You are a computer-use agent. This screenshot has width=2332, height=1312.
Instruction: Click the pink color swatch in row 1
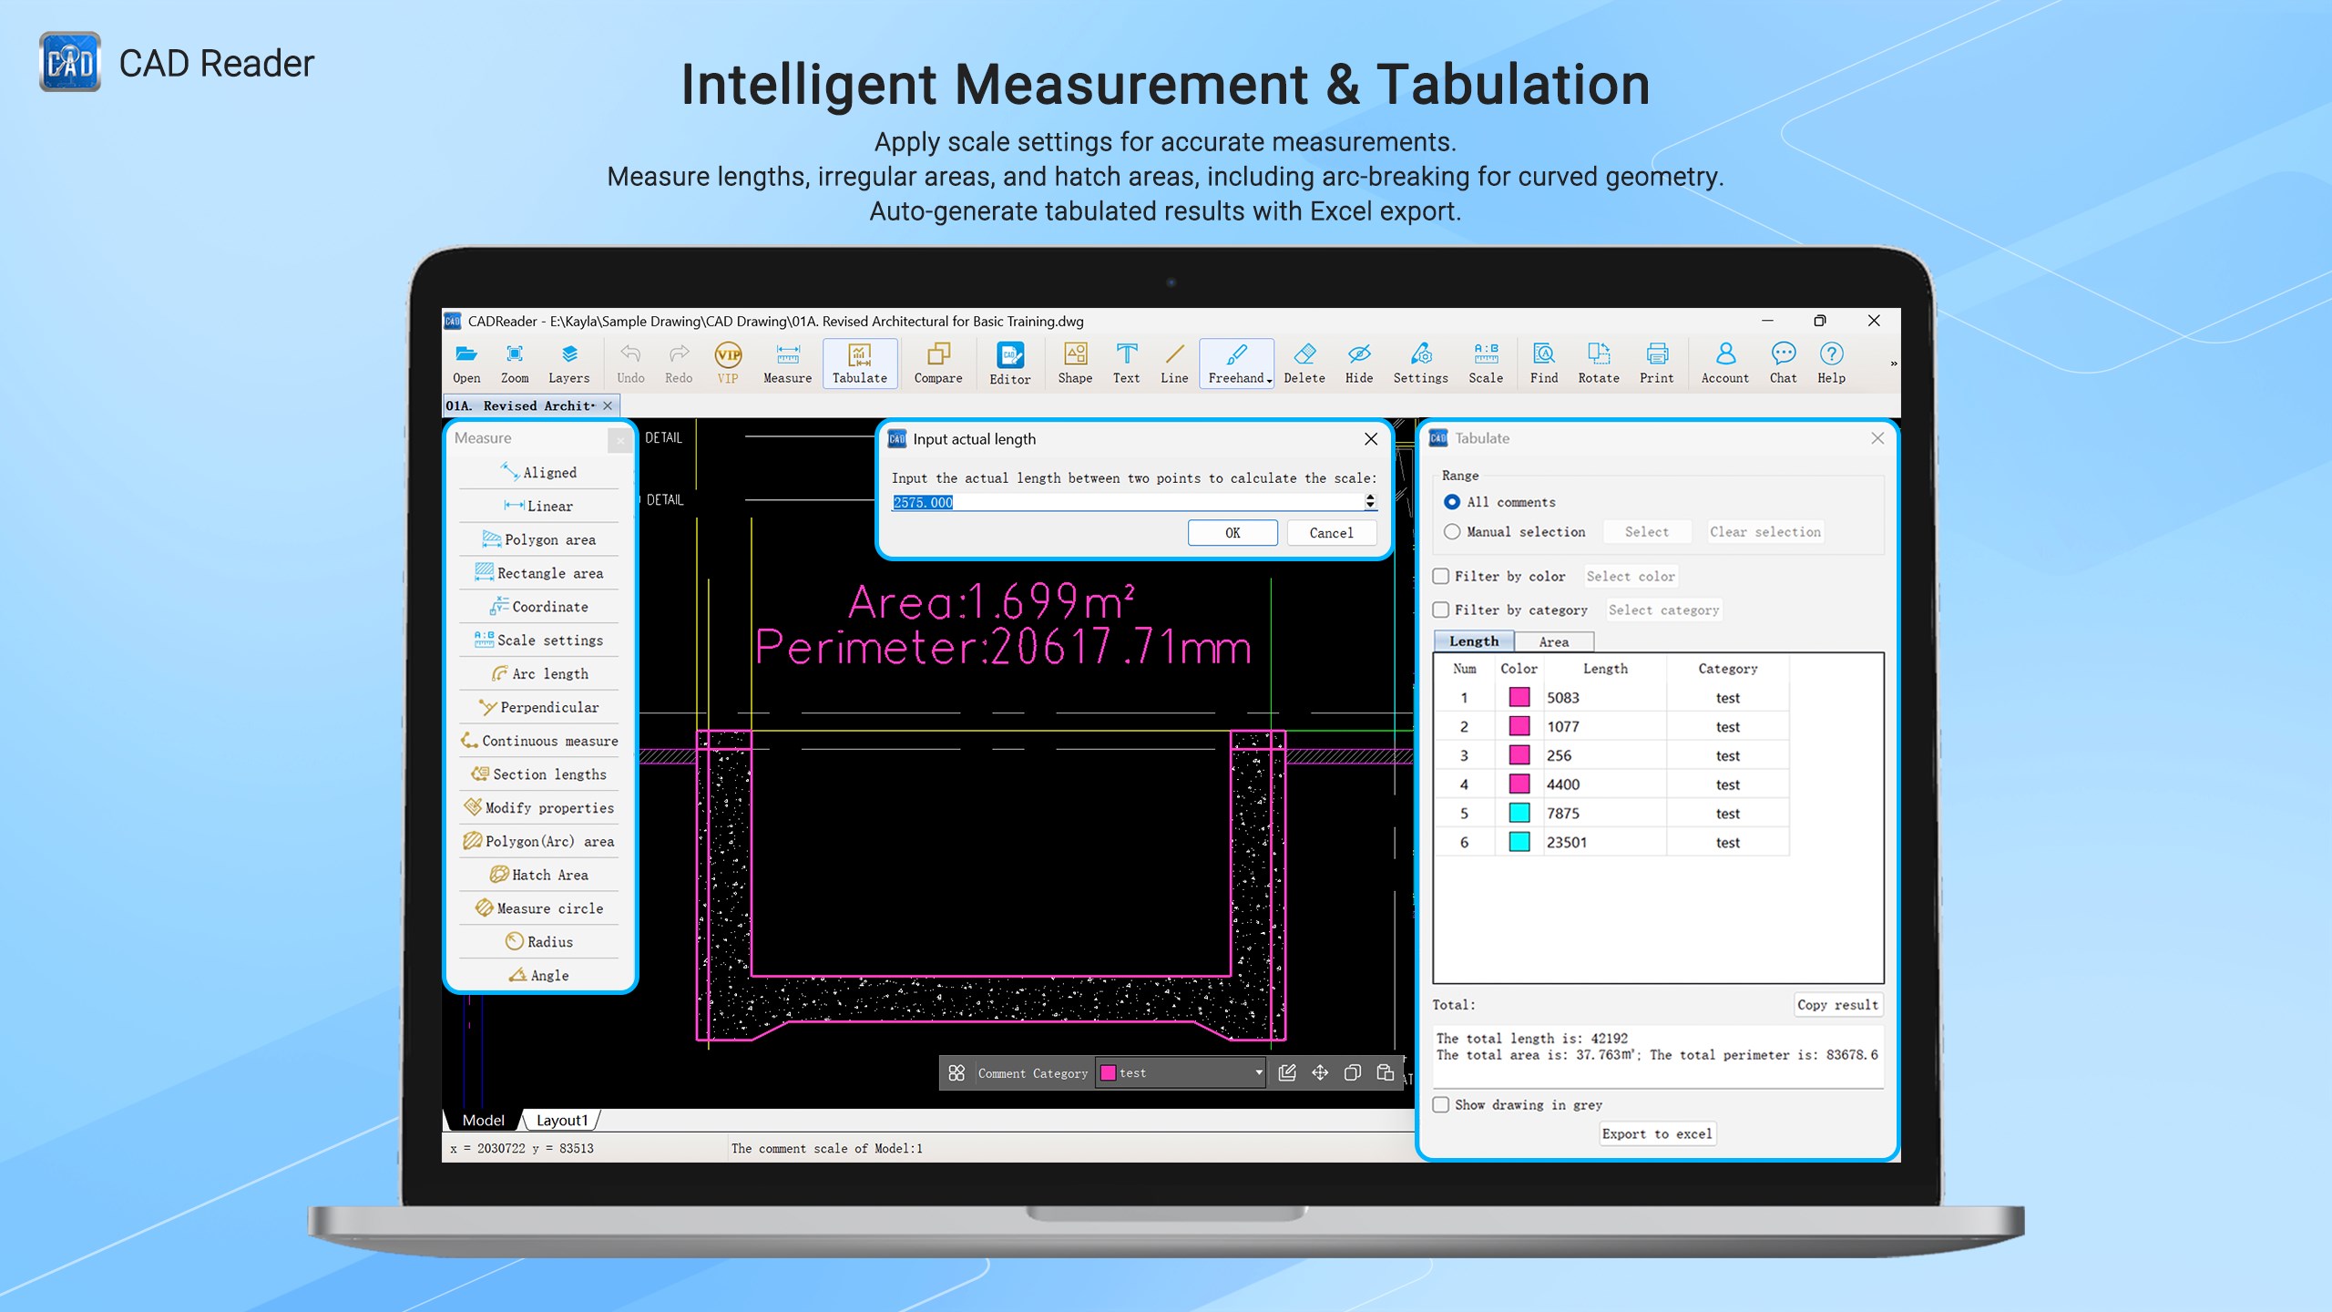(1519, 697)
